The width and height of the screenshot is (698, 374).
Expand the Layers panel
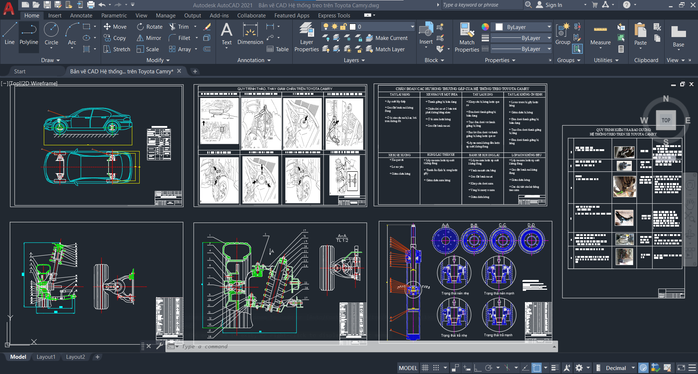click(354, 60)
